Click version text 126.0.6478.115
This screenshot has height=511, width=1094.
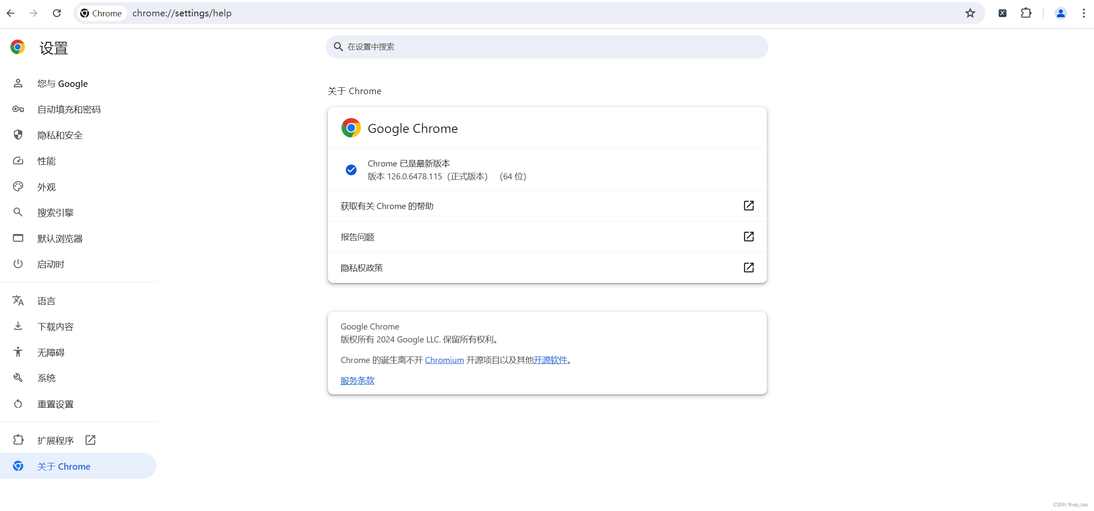[x=414, y=176]
